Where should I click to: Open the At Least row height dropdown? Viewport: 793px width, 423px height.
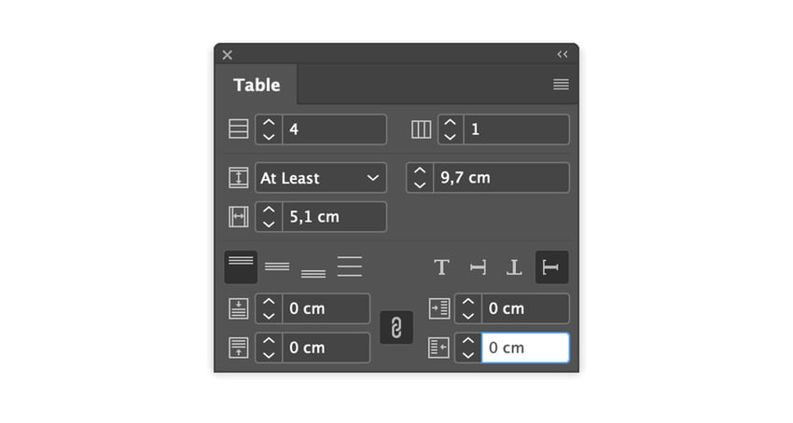click(321, 178)
